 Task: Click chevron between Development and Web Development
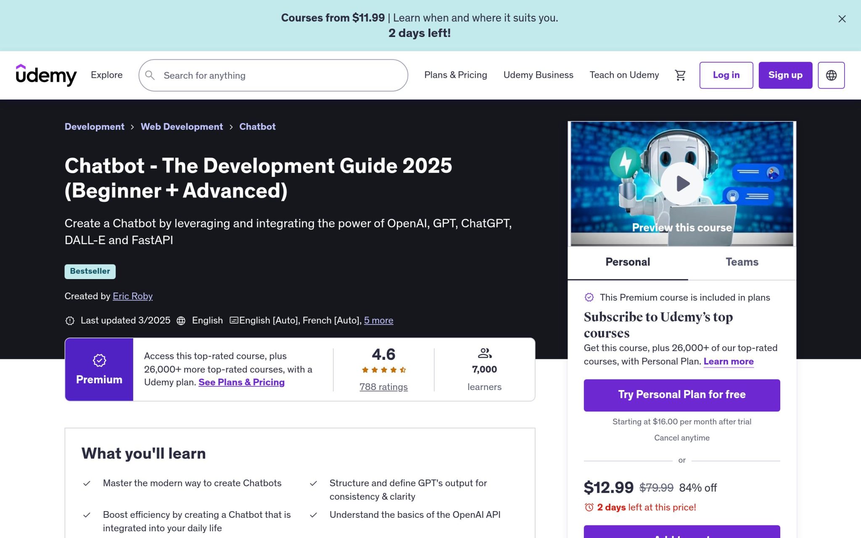click(132, 127)
